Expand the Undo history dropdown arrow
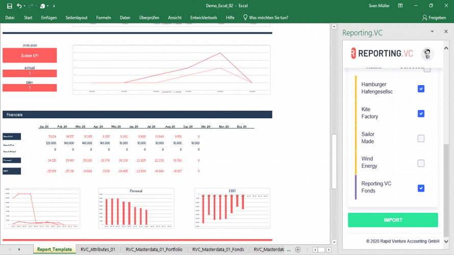The width and height of the screenshot is (454, 255). click(x=25, y=6)
